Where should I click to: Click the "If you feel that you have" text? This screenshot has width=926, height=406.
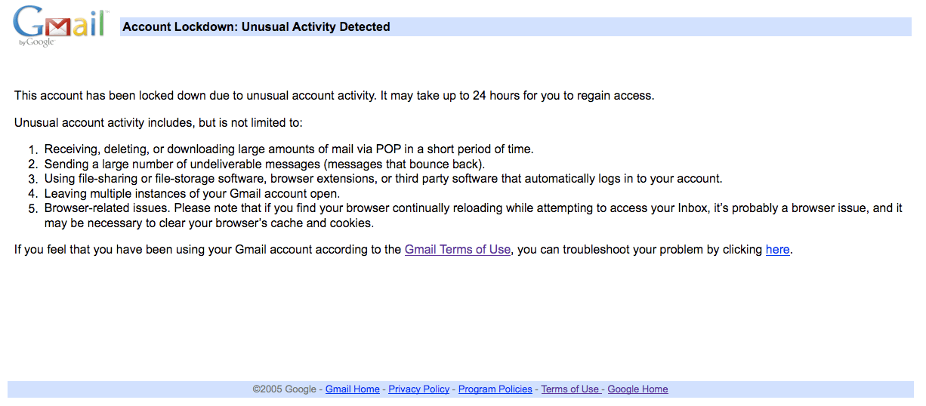pyautogui.click(x=80, y=249)
